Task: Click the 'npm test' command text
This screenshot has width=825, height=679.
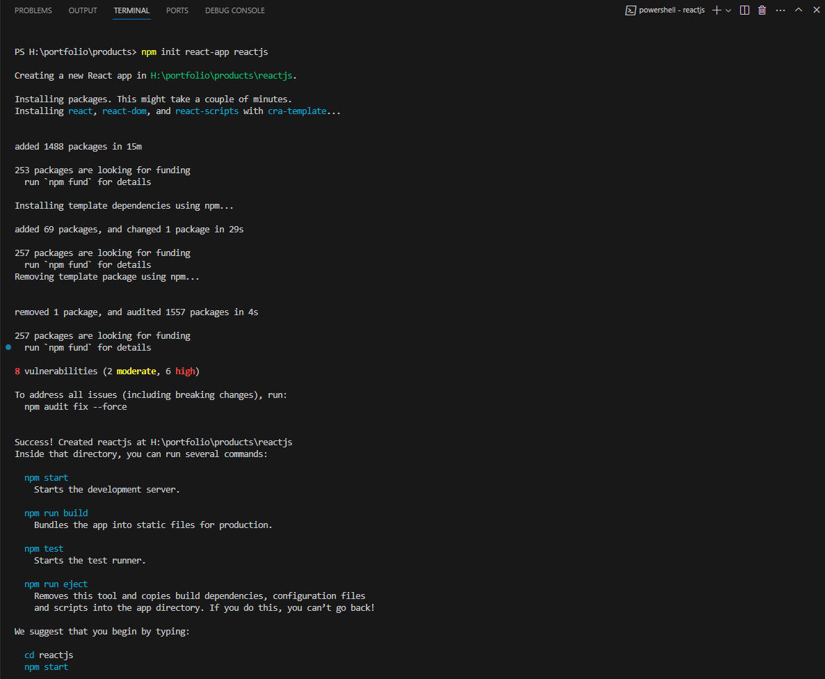Action: pos(44,548)
